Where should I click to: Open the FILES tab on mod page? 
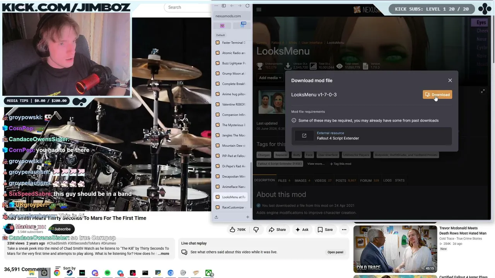[x=284, y=180]
